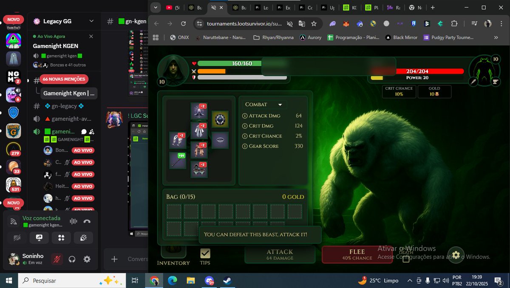The image size is (510, 288).
Task: Select the equipped weapon slot with +64
Action: click(x=178, y=161)
